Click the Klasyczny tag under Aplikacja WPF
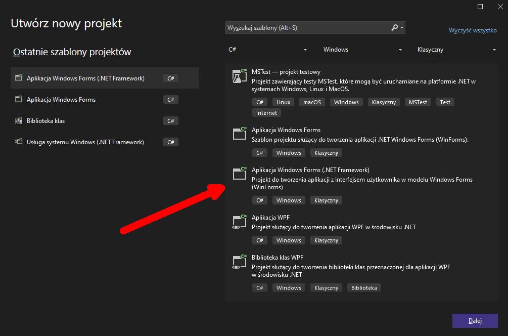Viewport: 508px width, 336px height. pos(326,240)
